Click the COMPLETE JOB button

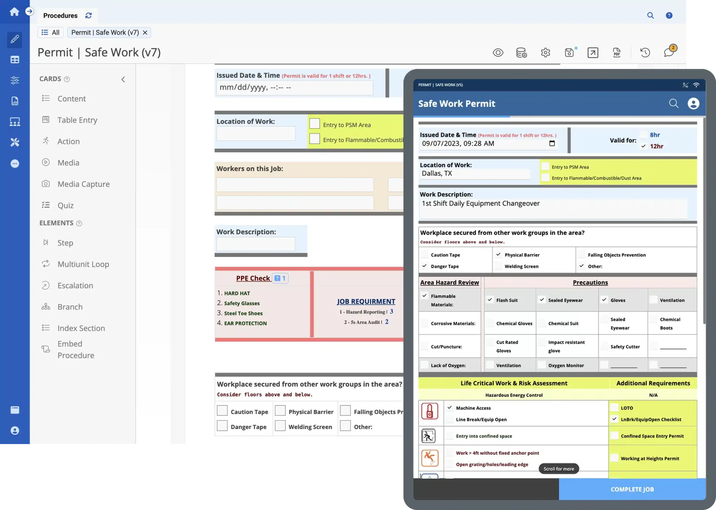point(632,489)
